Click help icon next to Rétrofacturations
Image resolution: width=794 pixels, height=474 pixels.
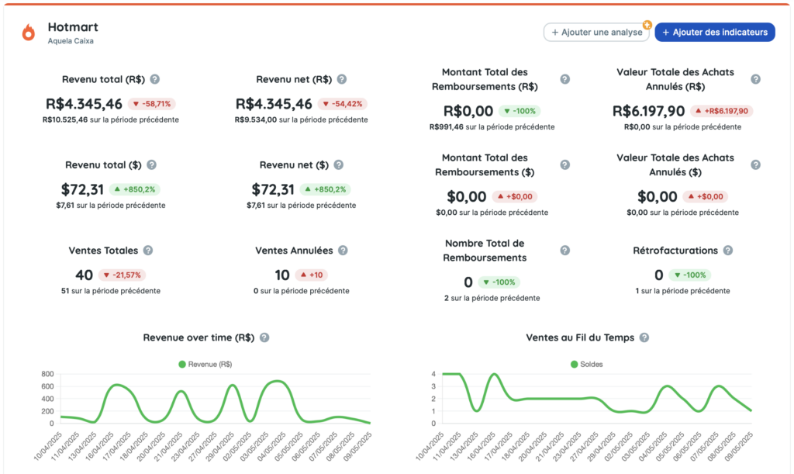point(727,251)
